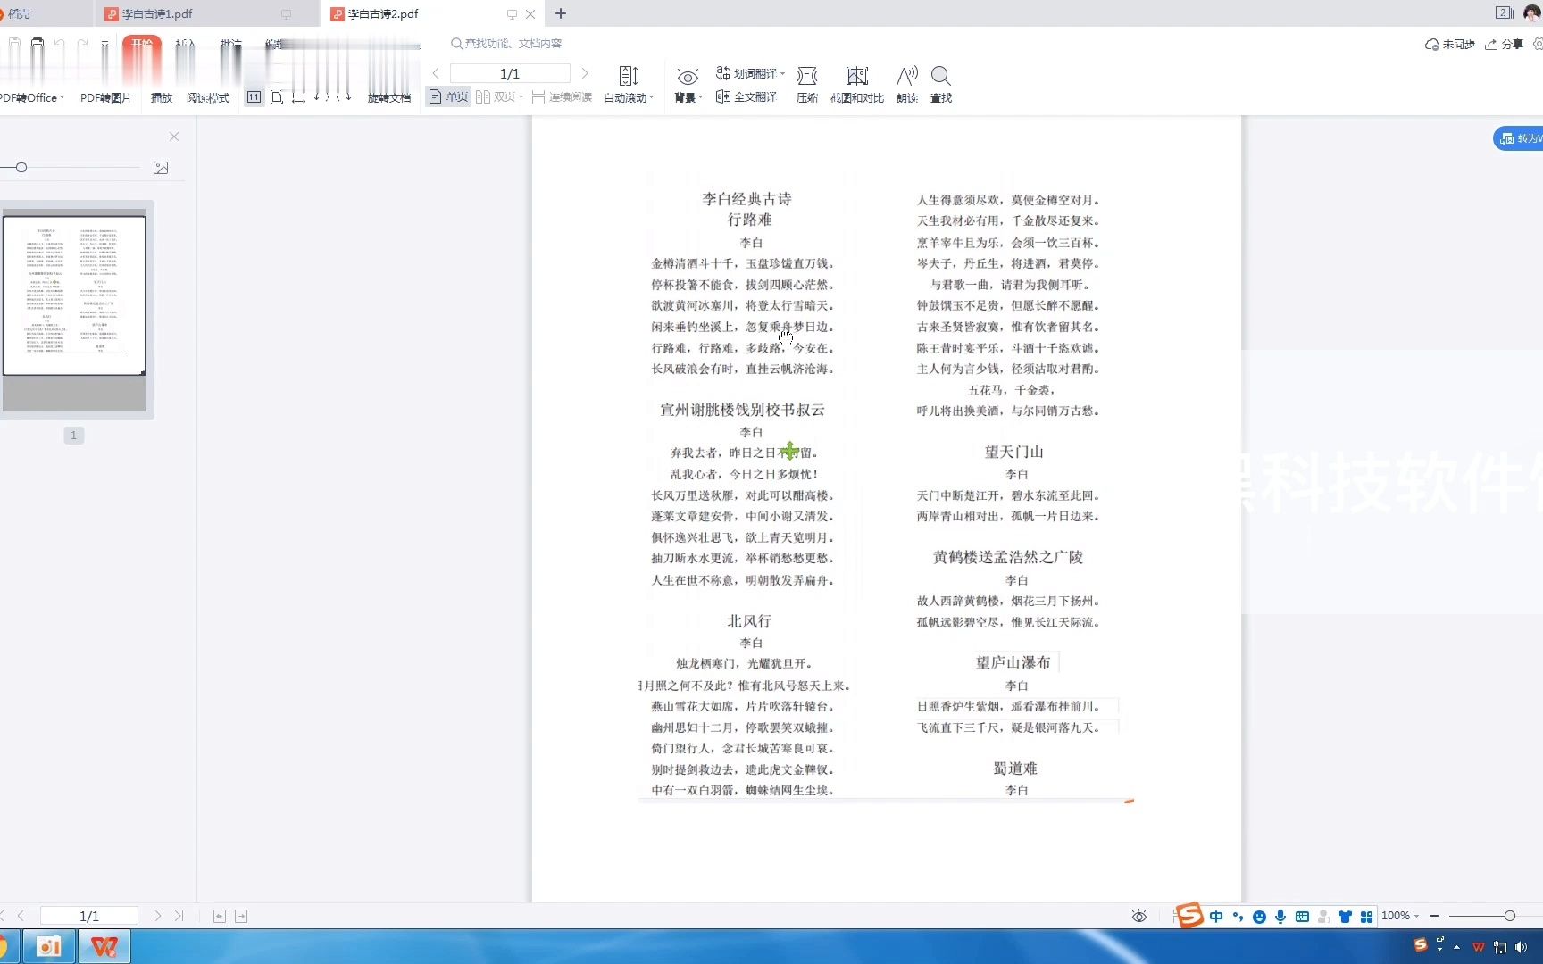1543x964 pixels.
Task: Click Sogou voice input microphone
Action: pos(1280,917)
